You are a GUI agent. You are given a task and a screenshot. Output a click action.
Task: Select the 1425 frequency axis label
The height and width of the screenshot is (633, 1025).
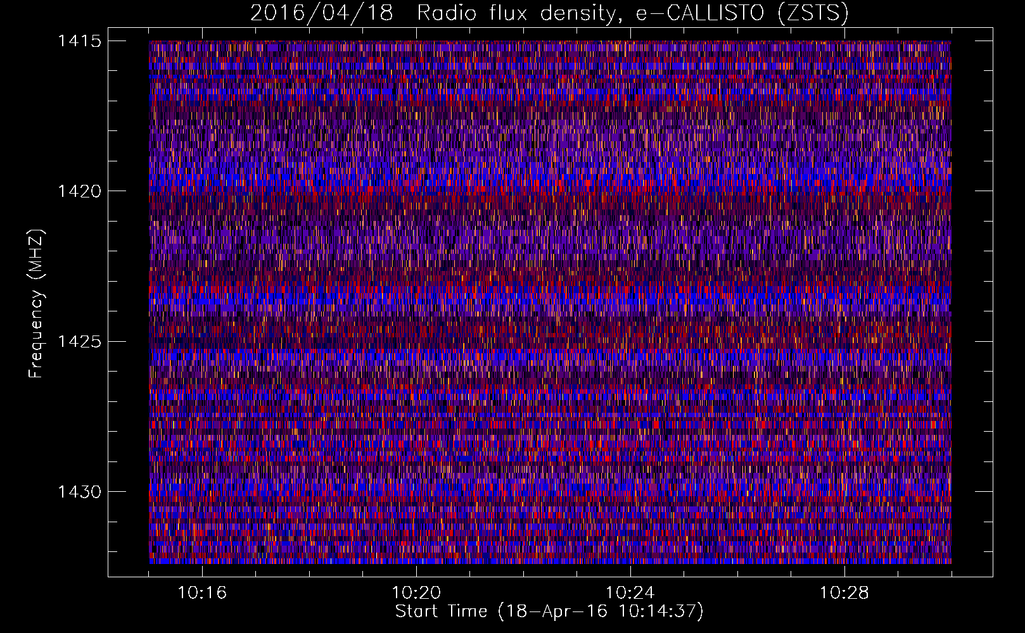click(x=79, y=342)
